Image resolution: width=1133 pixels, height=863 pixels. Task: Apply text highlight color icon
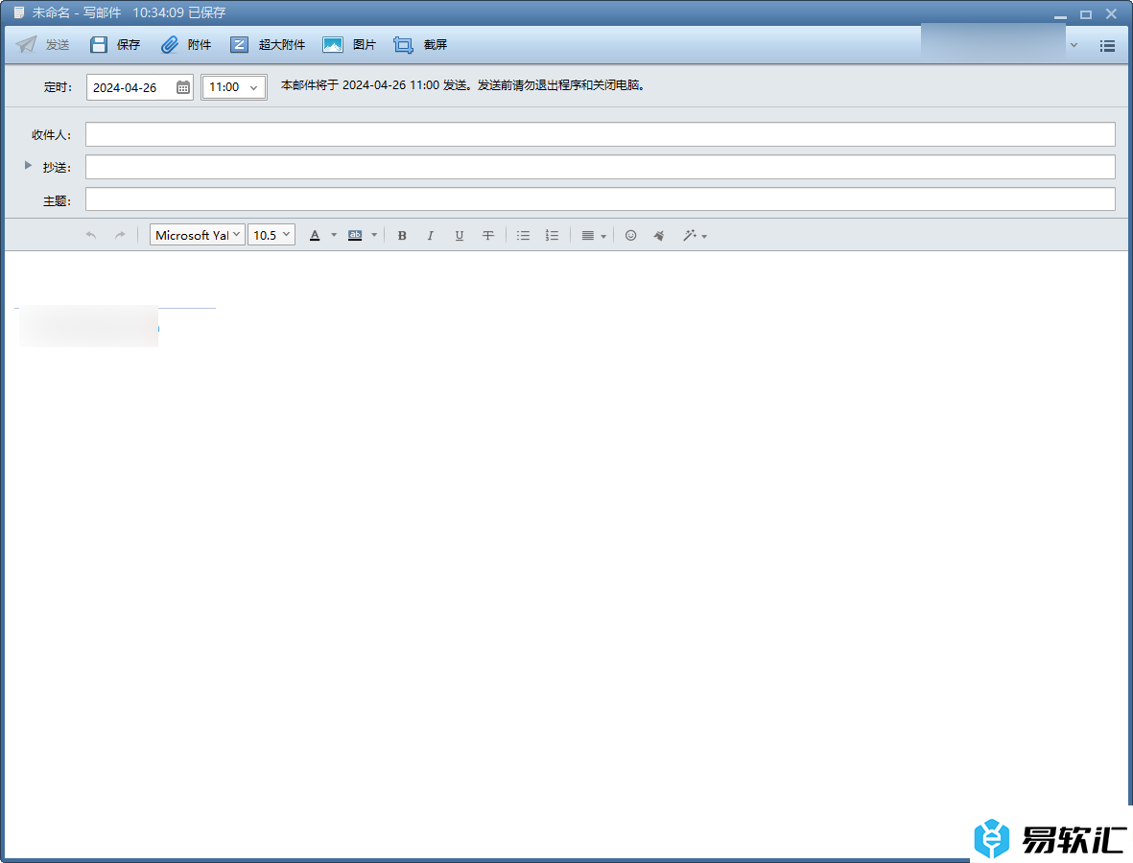pos(355,236)
